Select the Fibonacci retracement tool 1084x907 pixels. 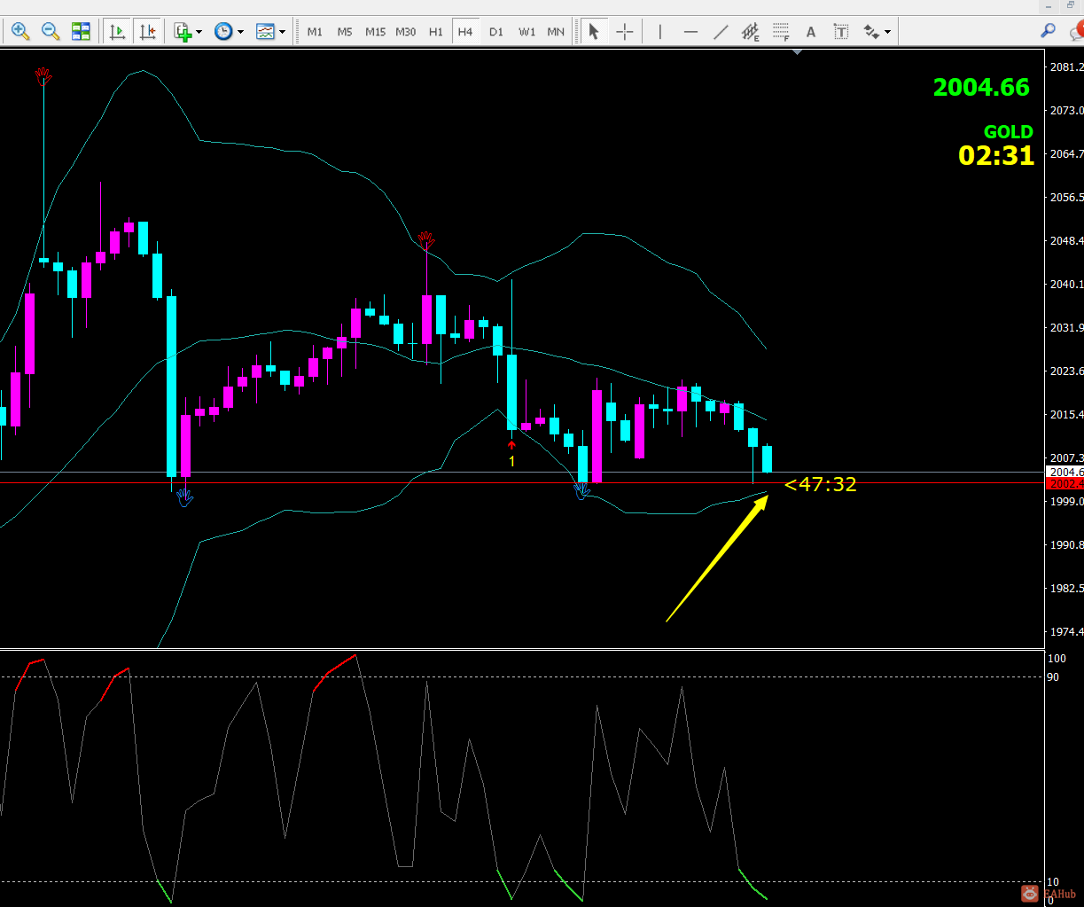click(x=781, y=32)
